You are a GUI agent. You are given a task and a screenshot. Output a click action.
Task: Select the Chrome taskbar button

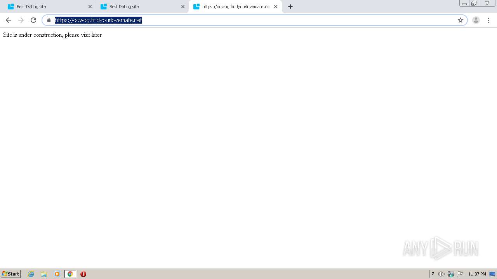(x=70, y=274)
